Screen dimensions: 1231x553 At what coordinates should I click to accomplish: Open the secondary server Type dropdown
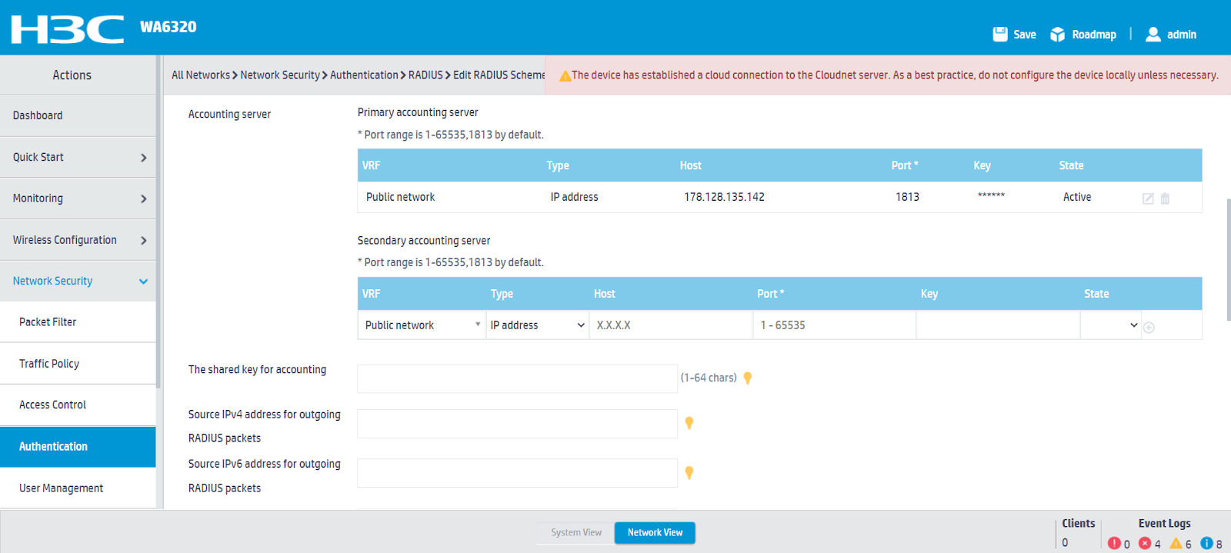(537, 325)
